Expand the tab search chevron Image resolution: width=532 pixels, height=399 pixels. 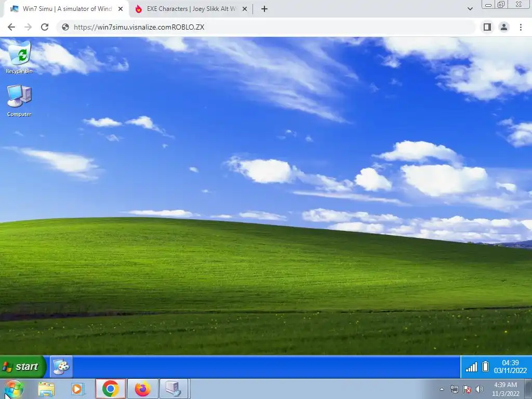(x=470, y=9)
